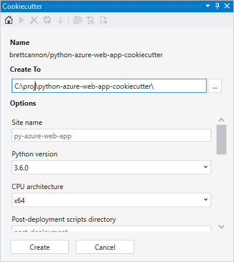Click the Options heading
The width and height of the screenshot is (234, 262).
point(23,103)
